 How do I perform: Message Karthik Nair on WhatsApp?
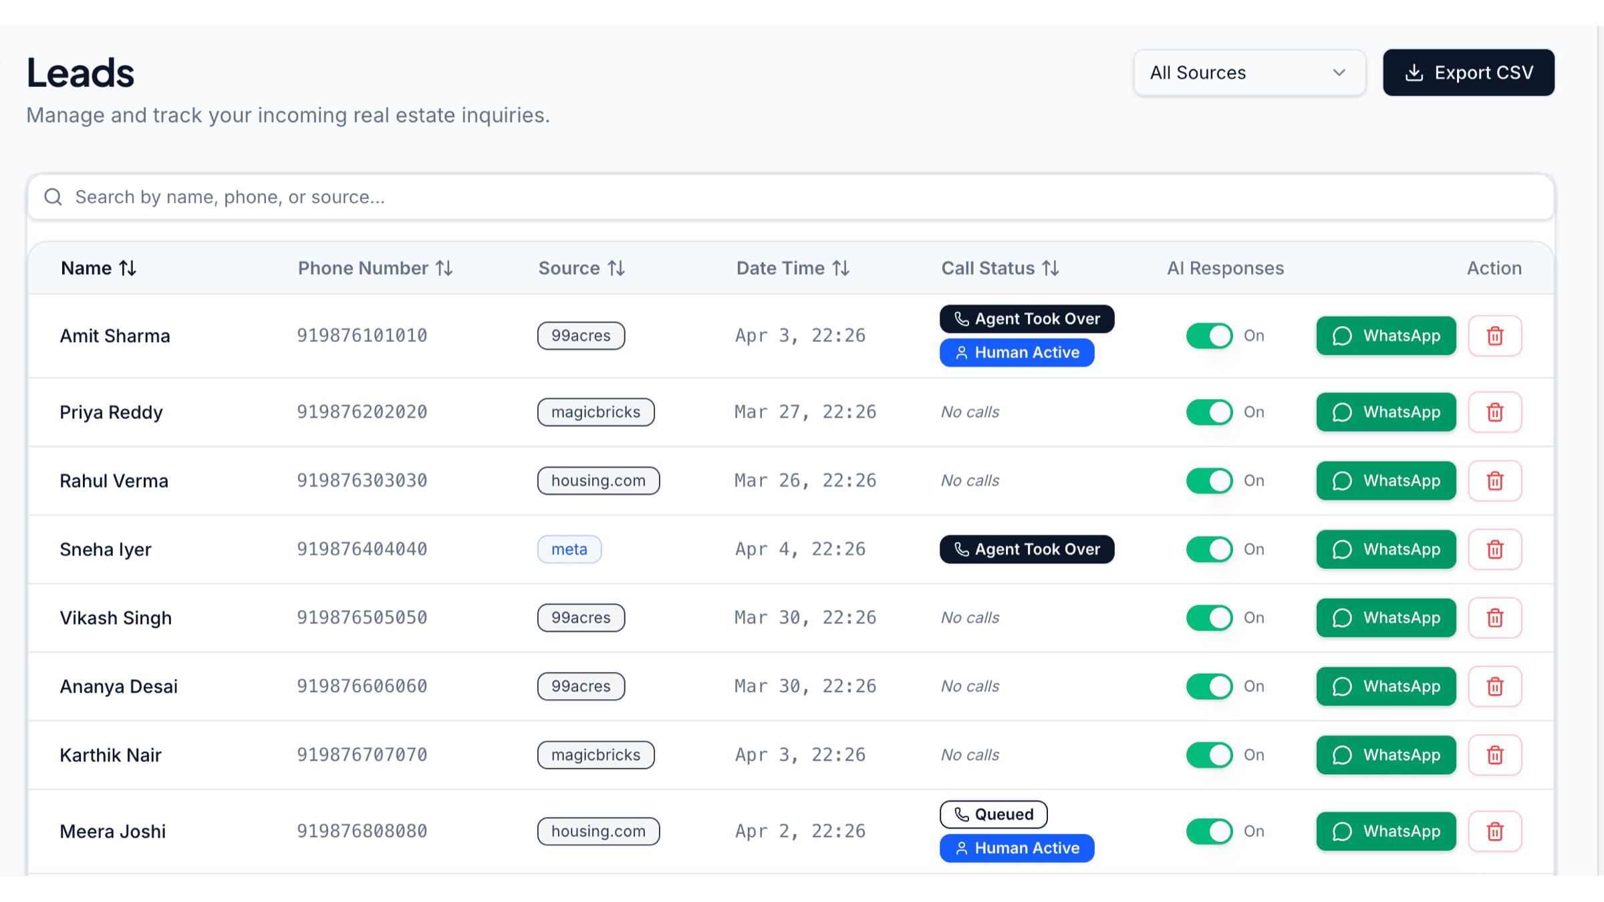point(1386,755)
